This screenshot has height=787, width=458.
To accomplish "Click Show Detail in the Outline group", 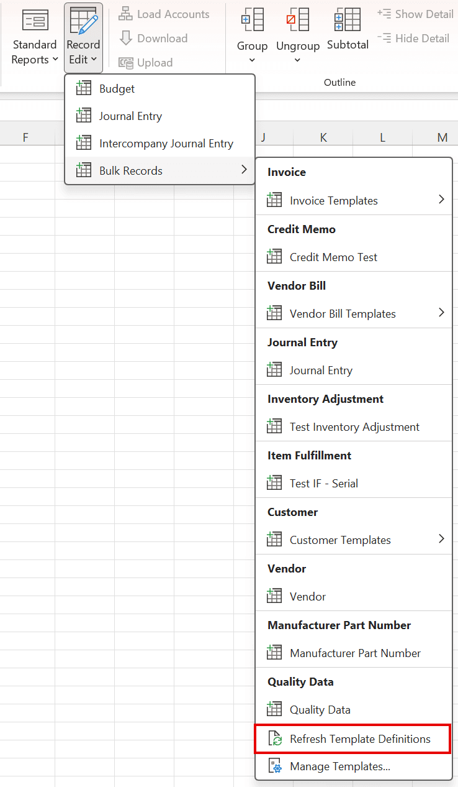I will coord(415,14).
